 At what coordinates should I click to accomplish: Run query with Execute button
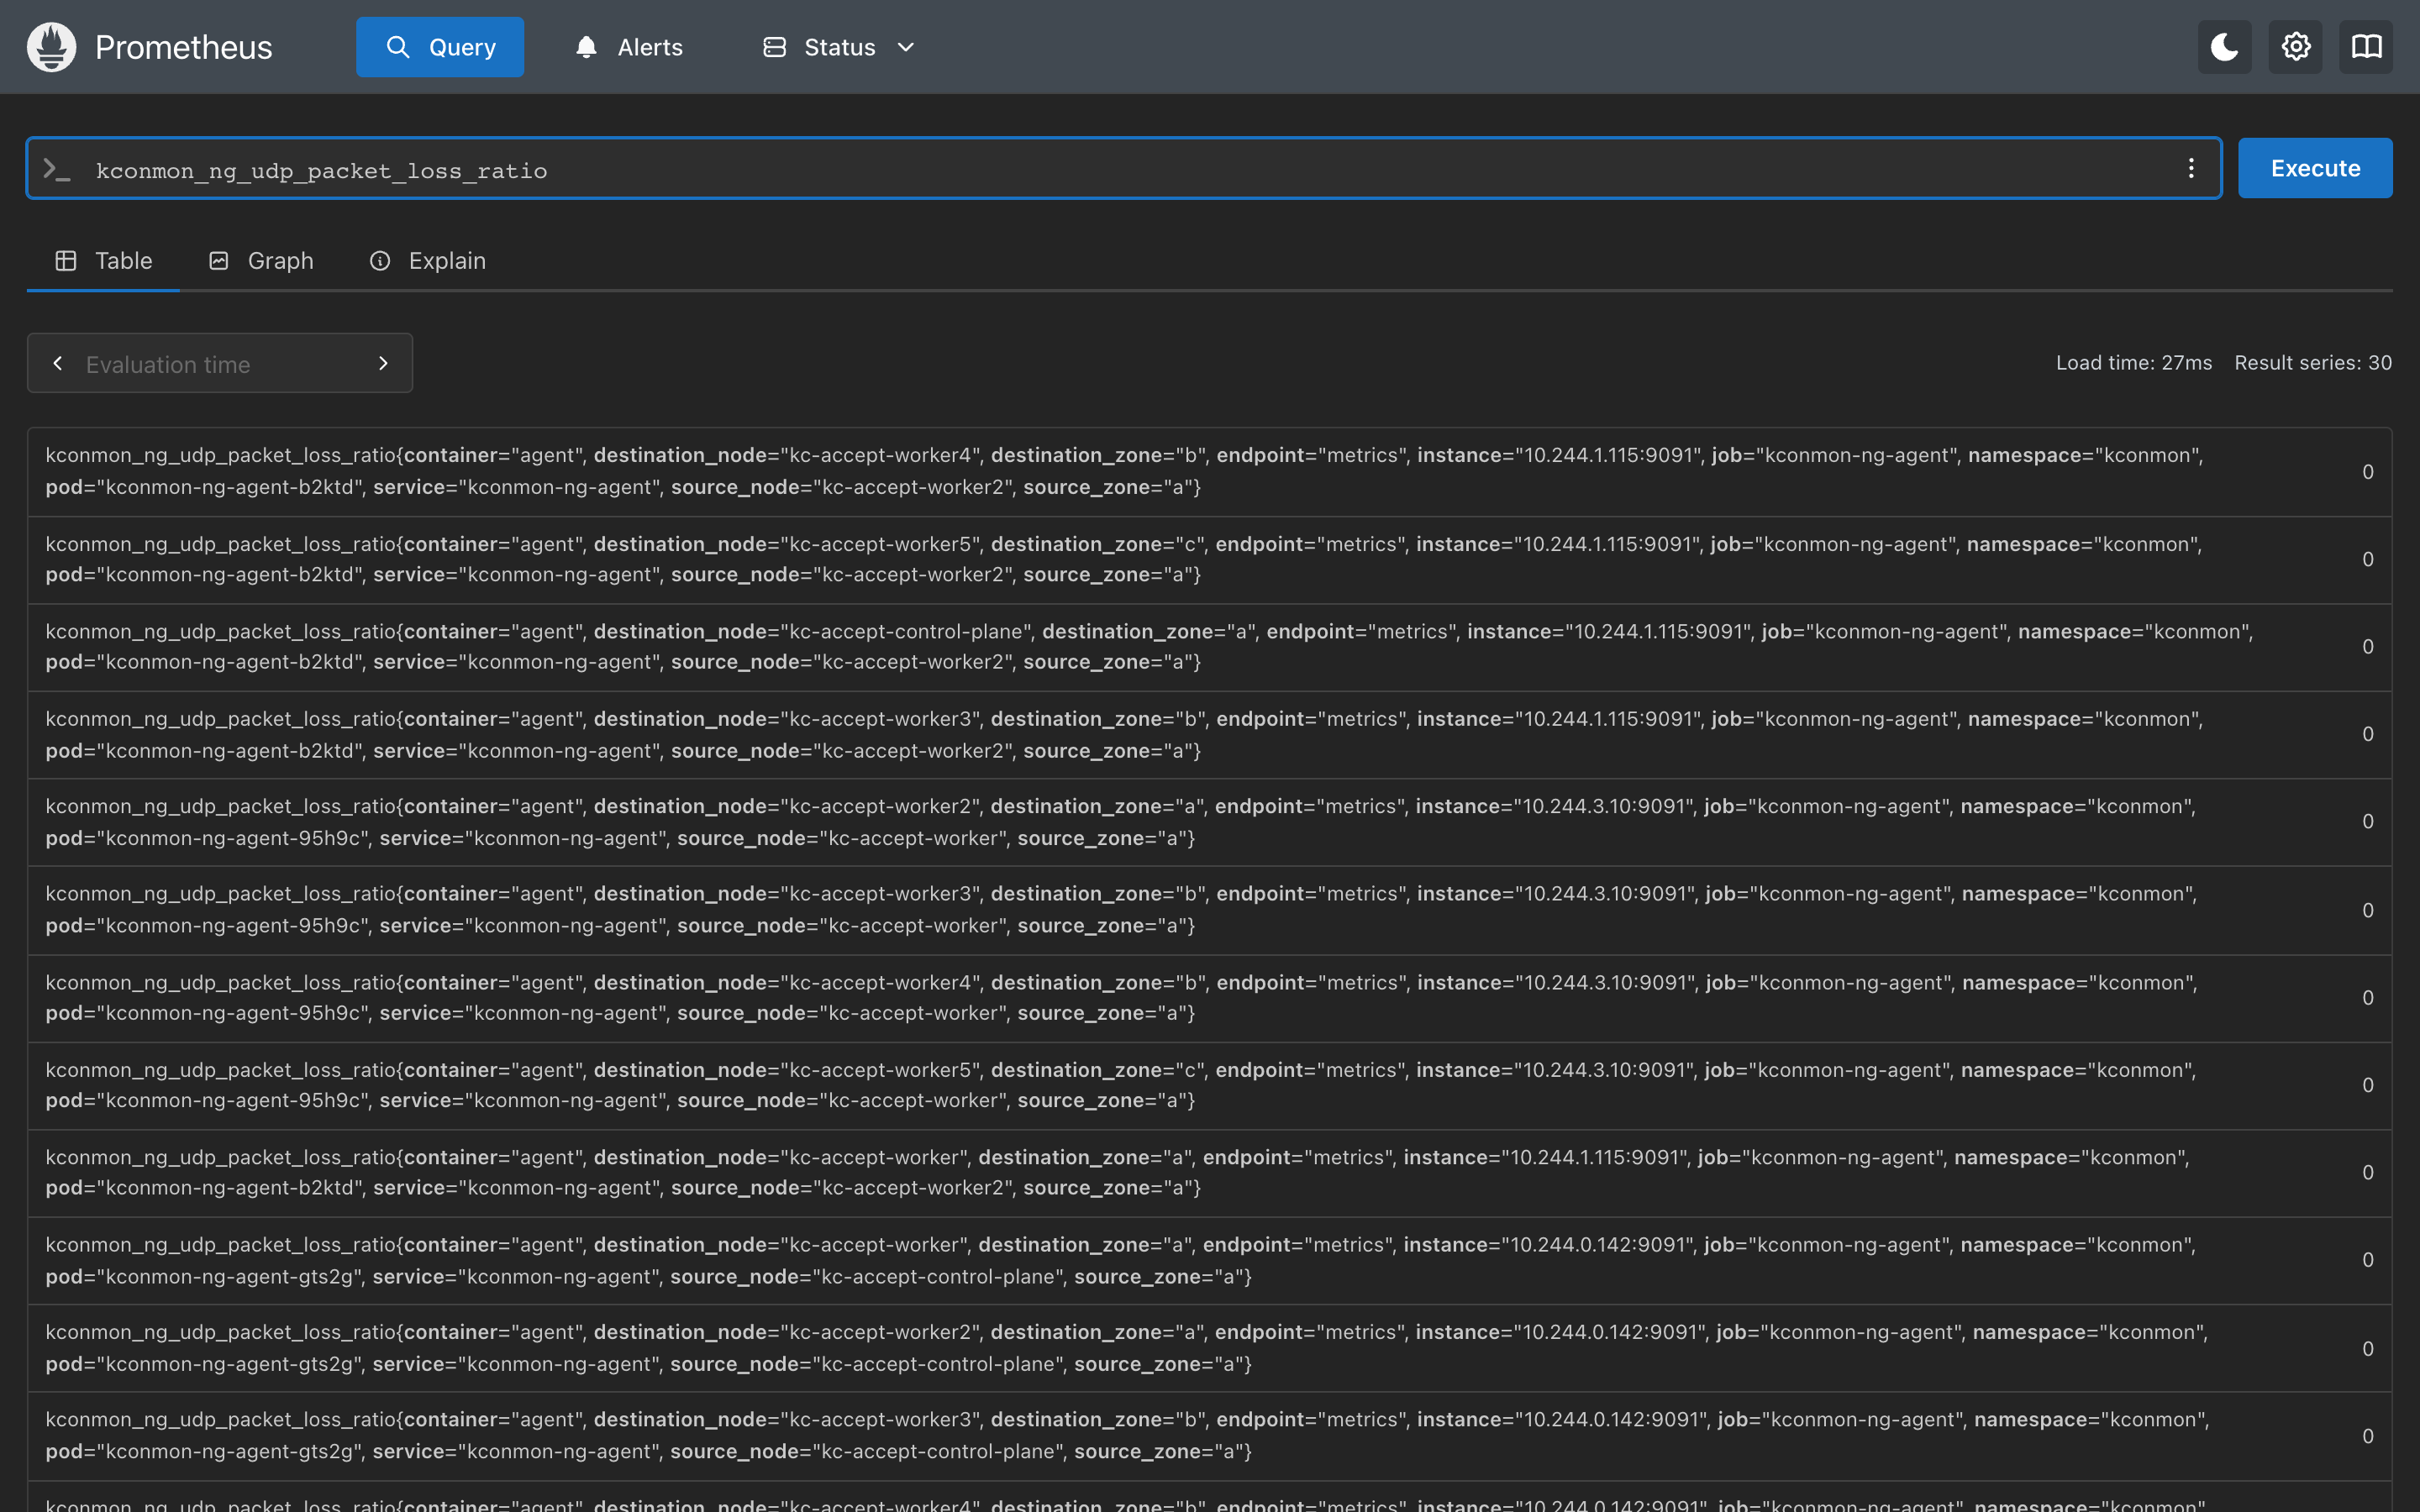(2315, 168)
